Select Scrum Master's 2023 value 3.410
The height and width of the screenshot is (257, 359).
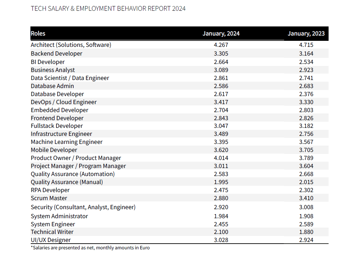[x=306, y=198]
